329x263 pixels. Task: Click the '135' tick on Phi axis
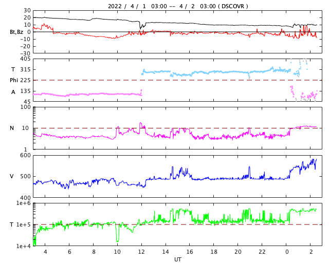(x=25, y=91)
